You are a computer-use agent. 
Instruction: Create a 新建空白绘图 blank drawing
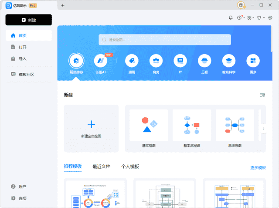coord(91,128)
